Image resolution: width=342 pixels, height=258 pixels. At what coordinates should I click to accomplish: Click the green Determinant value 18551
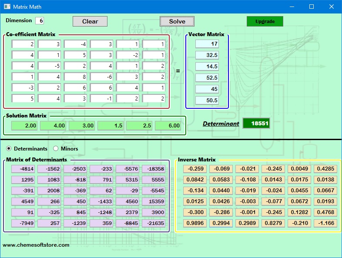pyautogui.click(x=256, y=124)
